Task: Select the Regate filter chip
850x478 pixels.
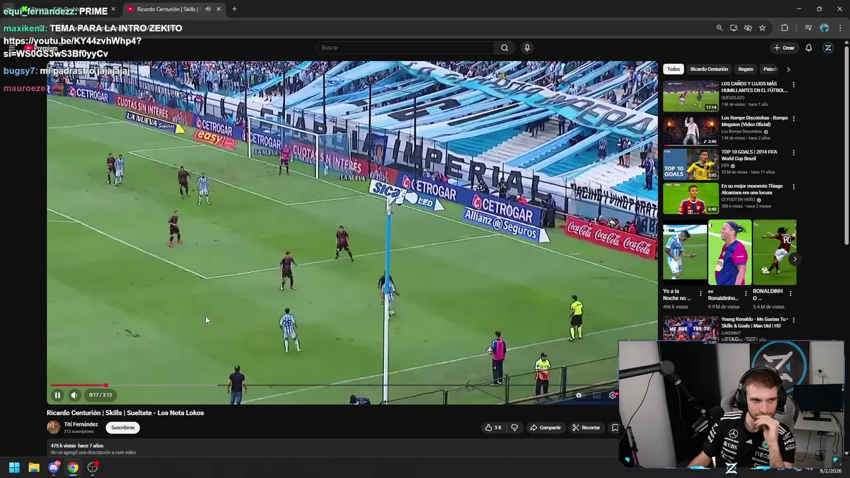Action: pos(746,69)
